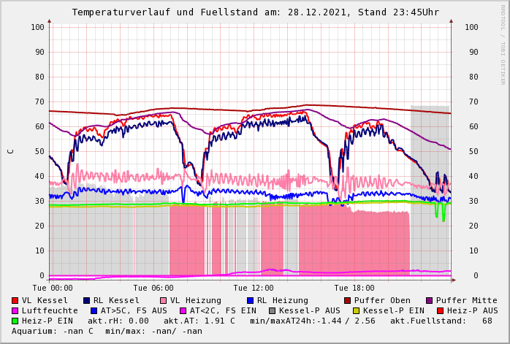Click the 'Tue 06:00' time axis label
The height and width of the screenshot is (344, 510).
(153, 288)
